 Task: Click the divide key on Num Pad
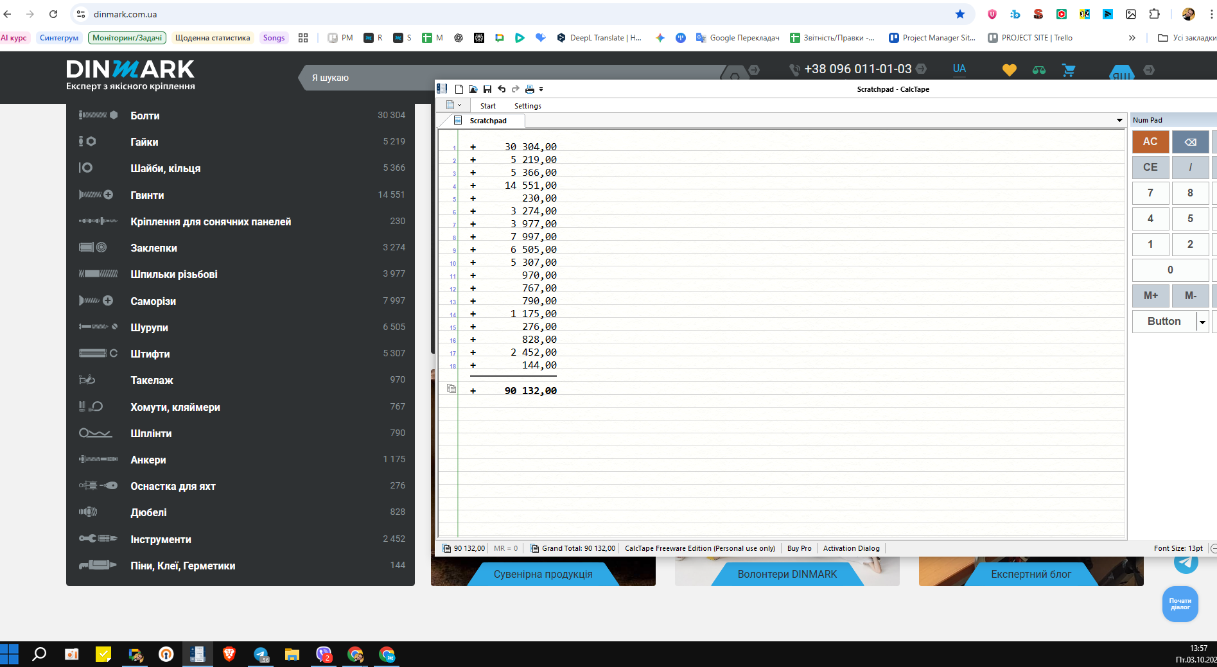1190,167
